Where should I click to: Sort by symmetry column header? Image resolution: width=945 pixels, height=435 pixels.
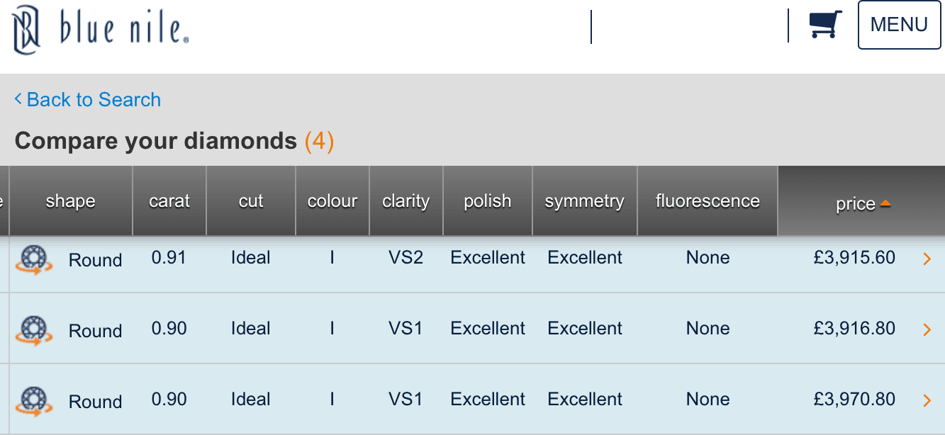(x=585, y=201)
